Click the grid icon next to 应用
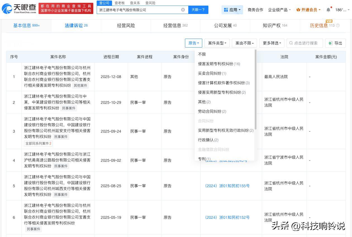 226,10
